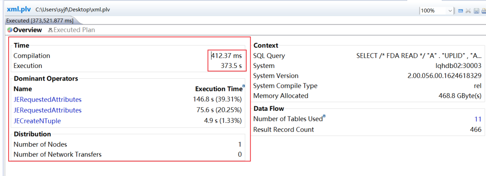The height and width of the screenshot is (176, 486).
Task: Select the Executed [373,521.877 ms] tab
Action: tap(40, 21)
